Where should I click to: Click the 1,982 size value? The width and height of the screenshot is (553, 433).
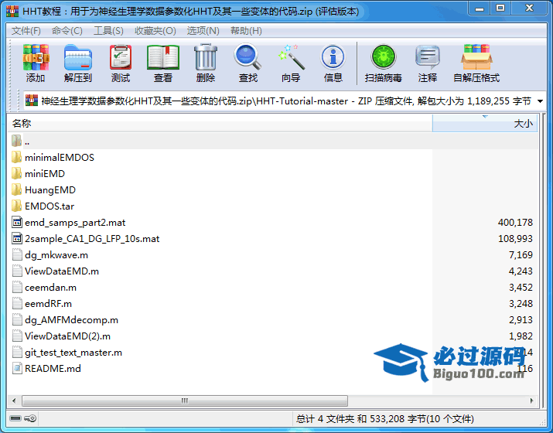tap(521, 336)
